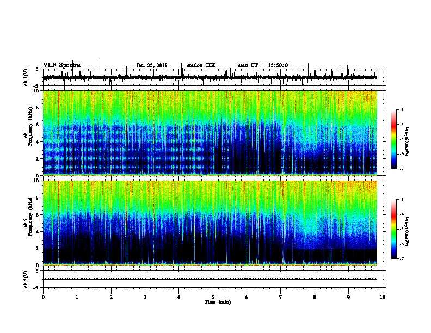Click the time axis tick label '1'
Viewport: 431px width, 333px height.
click(77, 297)
